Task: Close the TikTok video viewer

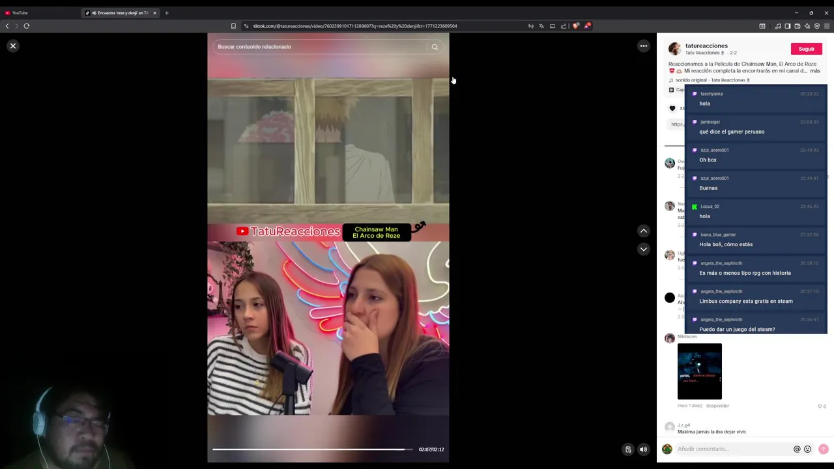Action: point(12,46)
